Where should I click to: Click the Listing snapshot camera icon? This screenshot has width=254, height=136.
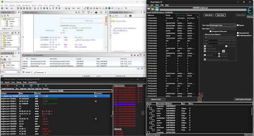[96, 12]
